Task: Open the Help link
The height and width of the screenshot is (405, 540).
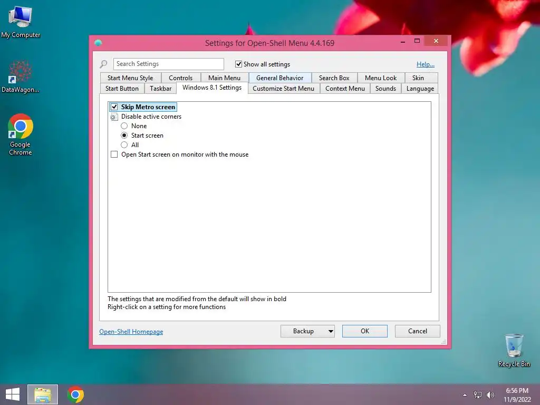Action: coord(426,64)
